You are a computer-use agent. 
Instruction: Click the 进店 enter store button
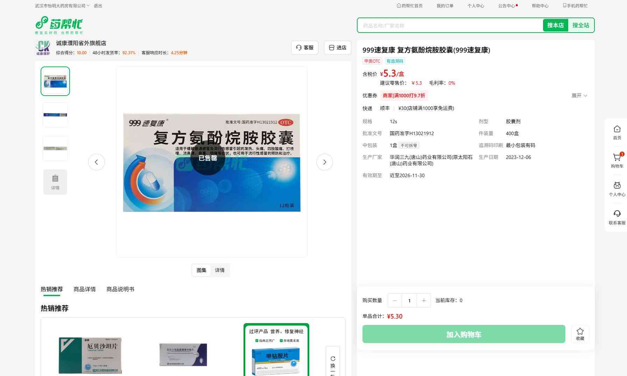[x=338, y=48]
